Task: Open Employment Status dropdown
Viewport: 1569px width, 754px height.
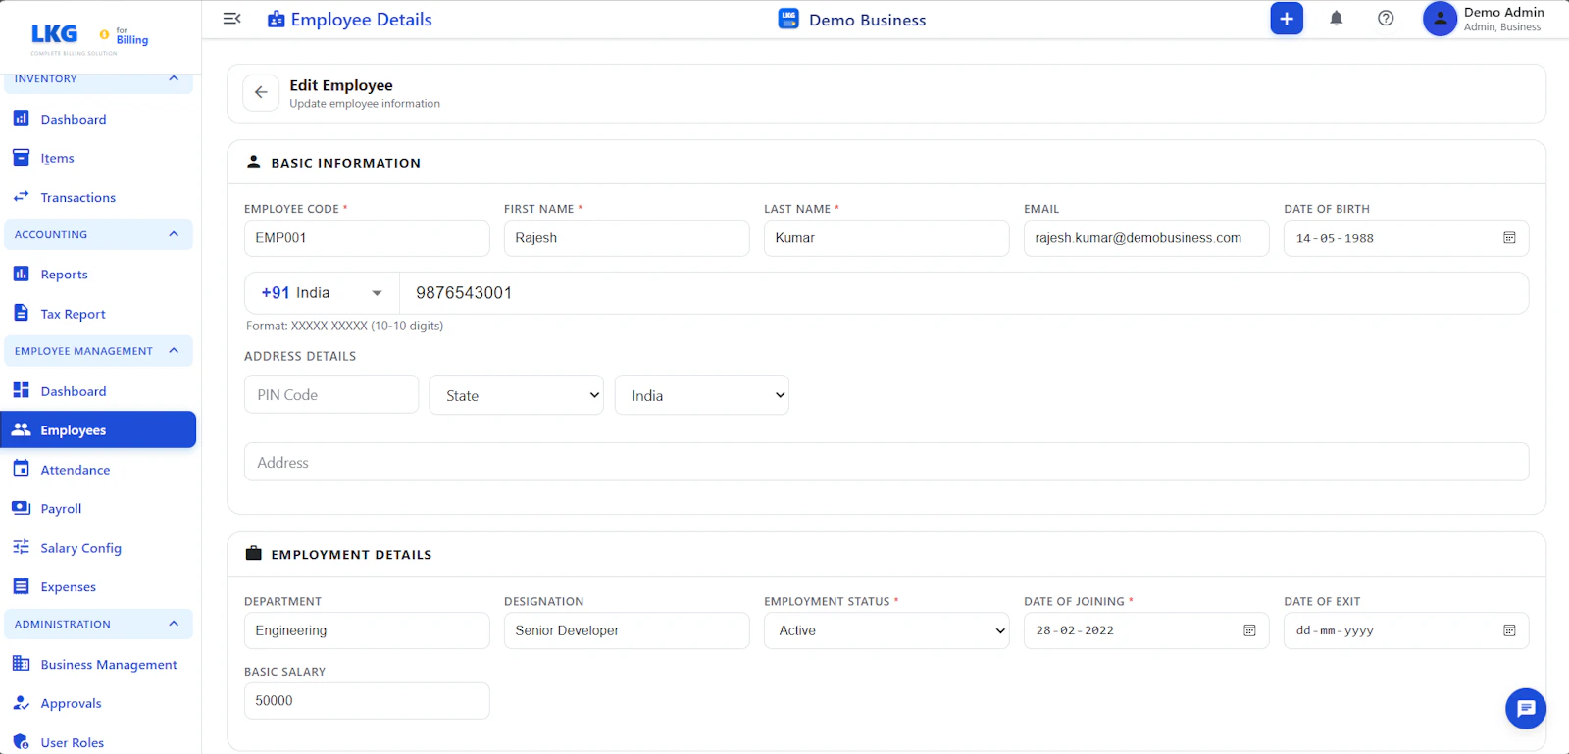Action: (886, 630)
